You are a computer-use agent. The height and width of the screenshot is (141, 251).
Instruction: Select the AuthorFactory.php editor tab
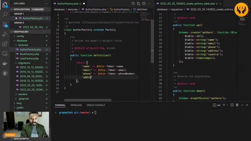click(69, 4)
